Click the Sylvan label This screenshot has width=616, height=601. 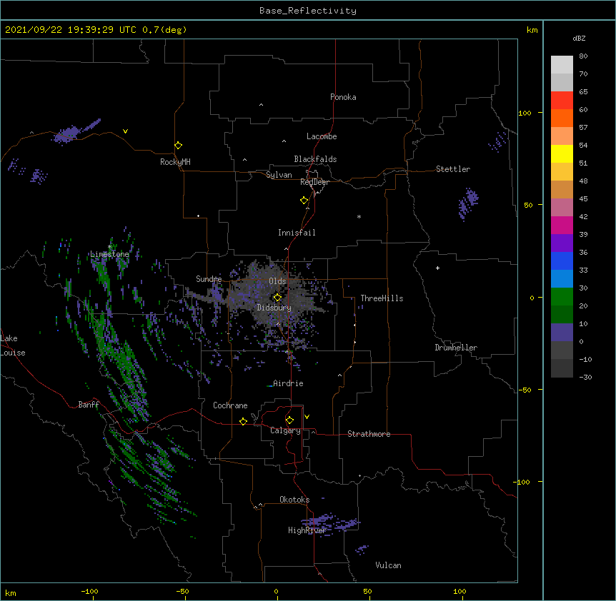click(279, 175)
